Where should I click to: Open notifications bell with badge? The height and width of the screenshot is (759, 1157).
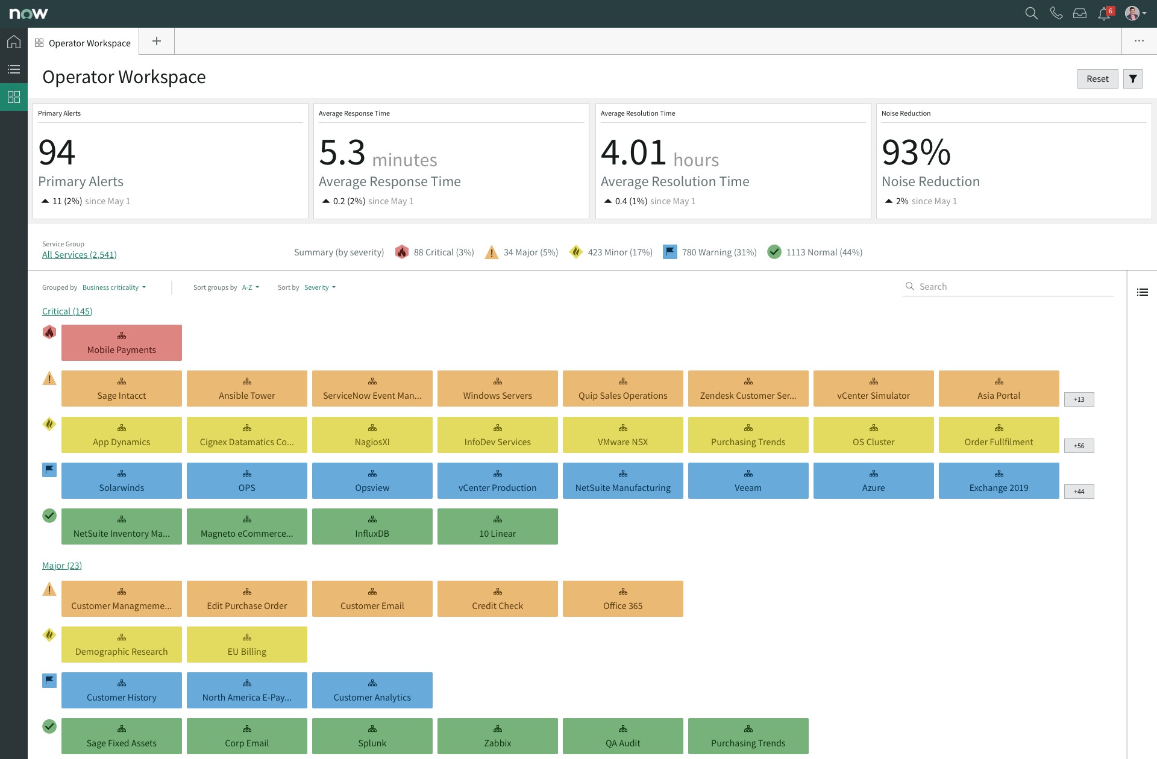click(1105, 13)
